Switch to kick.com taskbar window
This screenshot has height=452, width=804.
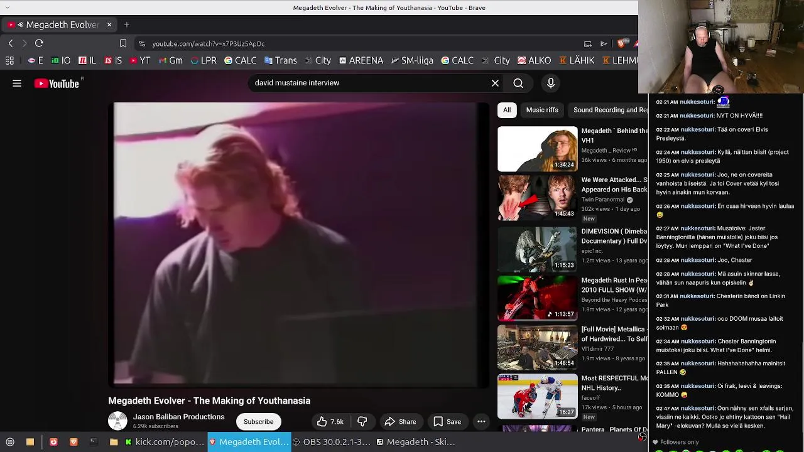point(163,442)
